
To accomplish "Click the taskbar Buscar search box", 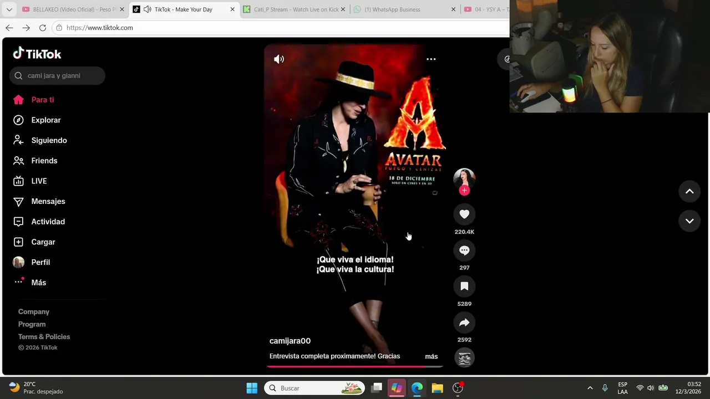I will pos(315,388).
